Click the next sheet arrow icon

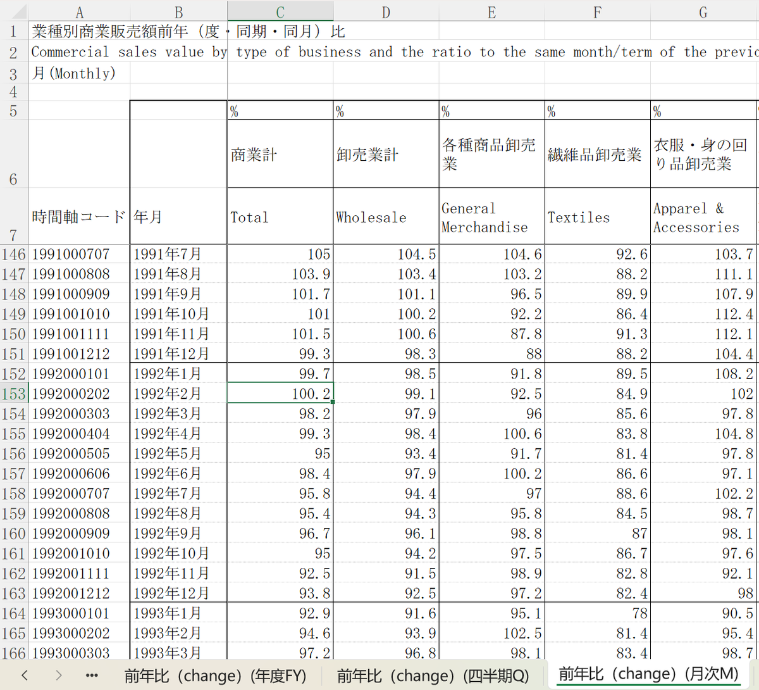[x=58, y=675]
